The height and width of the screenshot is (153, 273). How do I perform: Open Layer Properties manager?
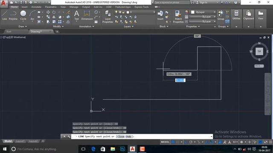(x=107, y=17)
